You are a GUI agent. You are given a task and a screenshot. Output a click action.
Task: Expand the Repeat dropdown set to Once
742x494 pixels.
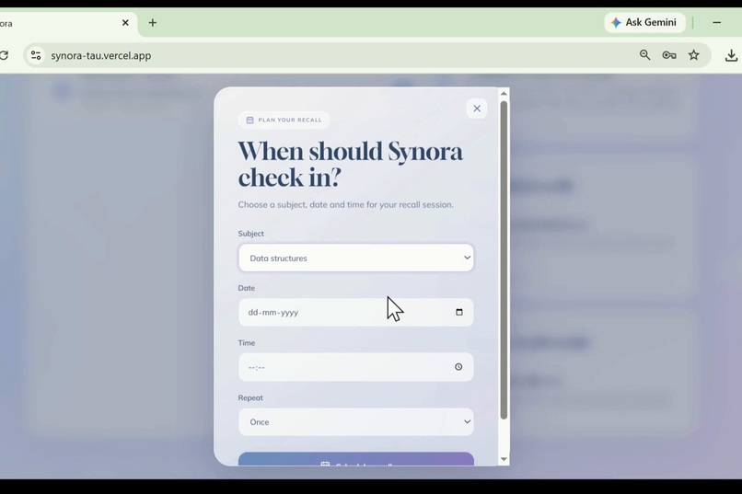356,421
